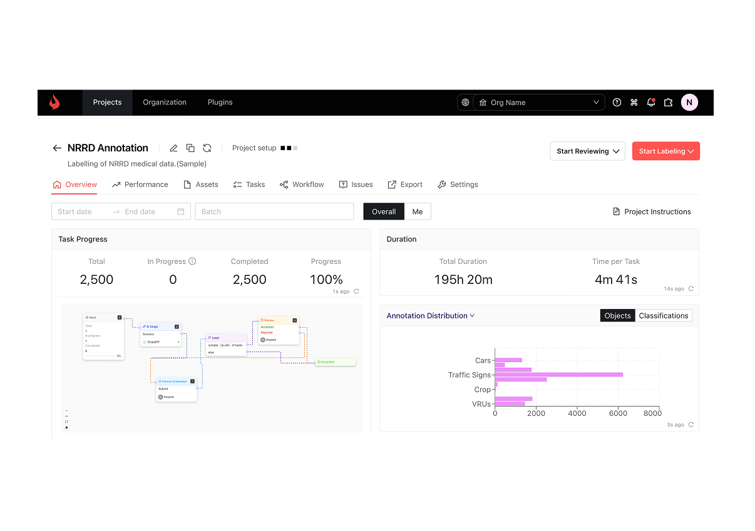The width and height of the screenshot is (755, 531).
Task: Switch to the Workflow tab
Action: 302,185
